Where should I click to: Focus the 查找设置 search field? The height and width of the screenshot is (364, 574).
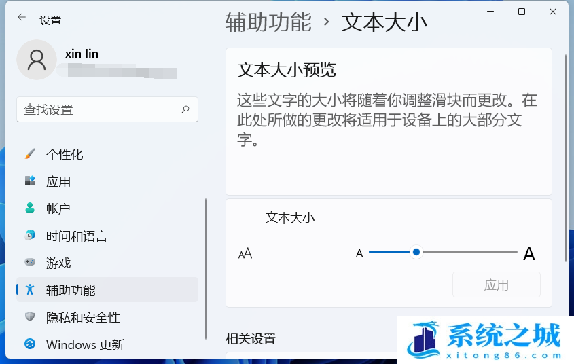point(98,109)
